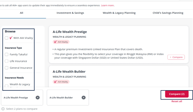Select the General Insurance checkbox
This screenshot has width=193, height=112.
(6, 68)
